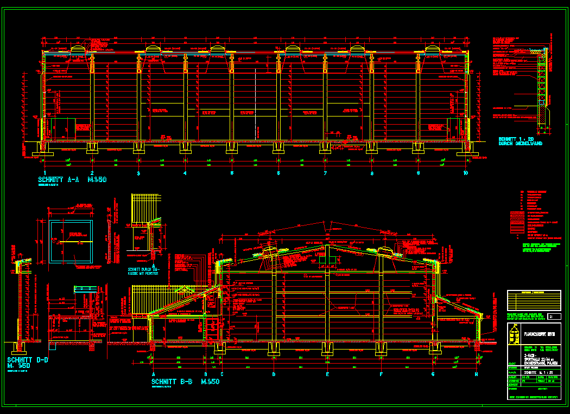Select the cyan square window detail

[x=71, y=241]
